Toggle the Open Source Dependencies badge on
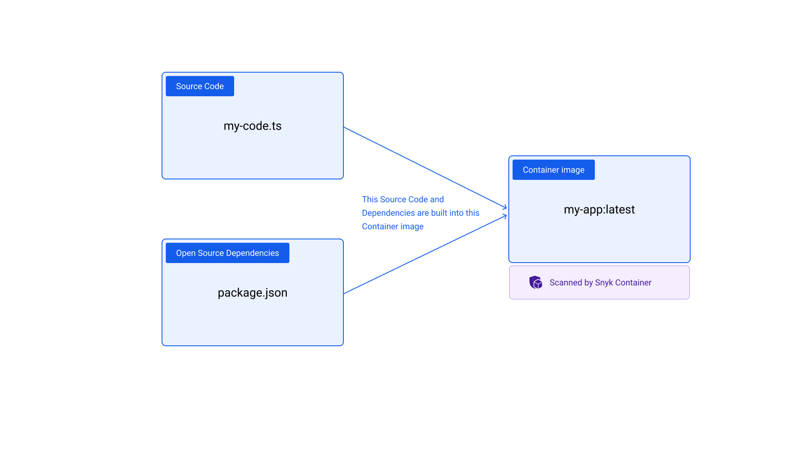The height and width of the screenshot is (456, 810). tap(227, 252)
